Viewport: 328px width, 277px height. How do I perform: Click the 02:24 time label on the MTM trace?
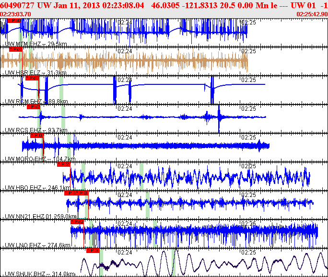click(x=125, y=22)
